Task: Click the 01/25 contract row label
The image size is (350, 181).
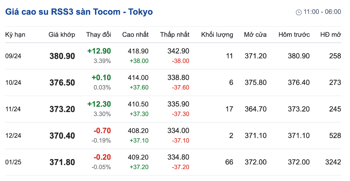Action: [x=13, y=162]
